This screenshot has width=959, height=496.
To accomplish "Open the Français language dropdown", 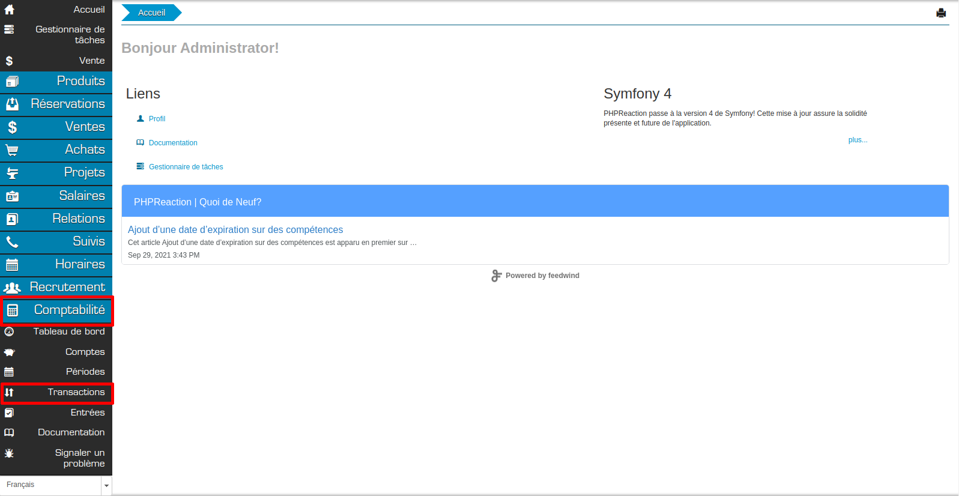I will 56,485.
